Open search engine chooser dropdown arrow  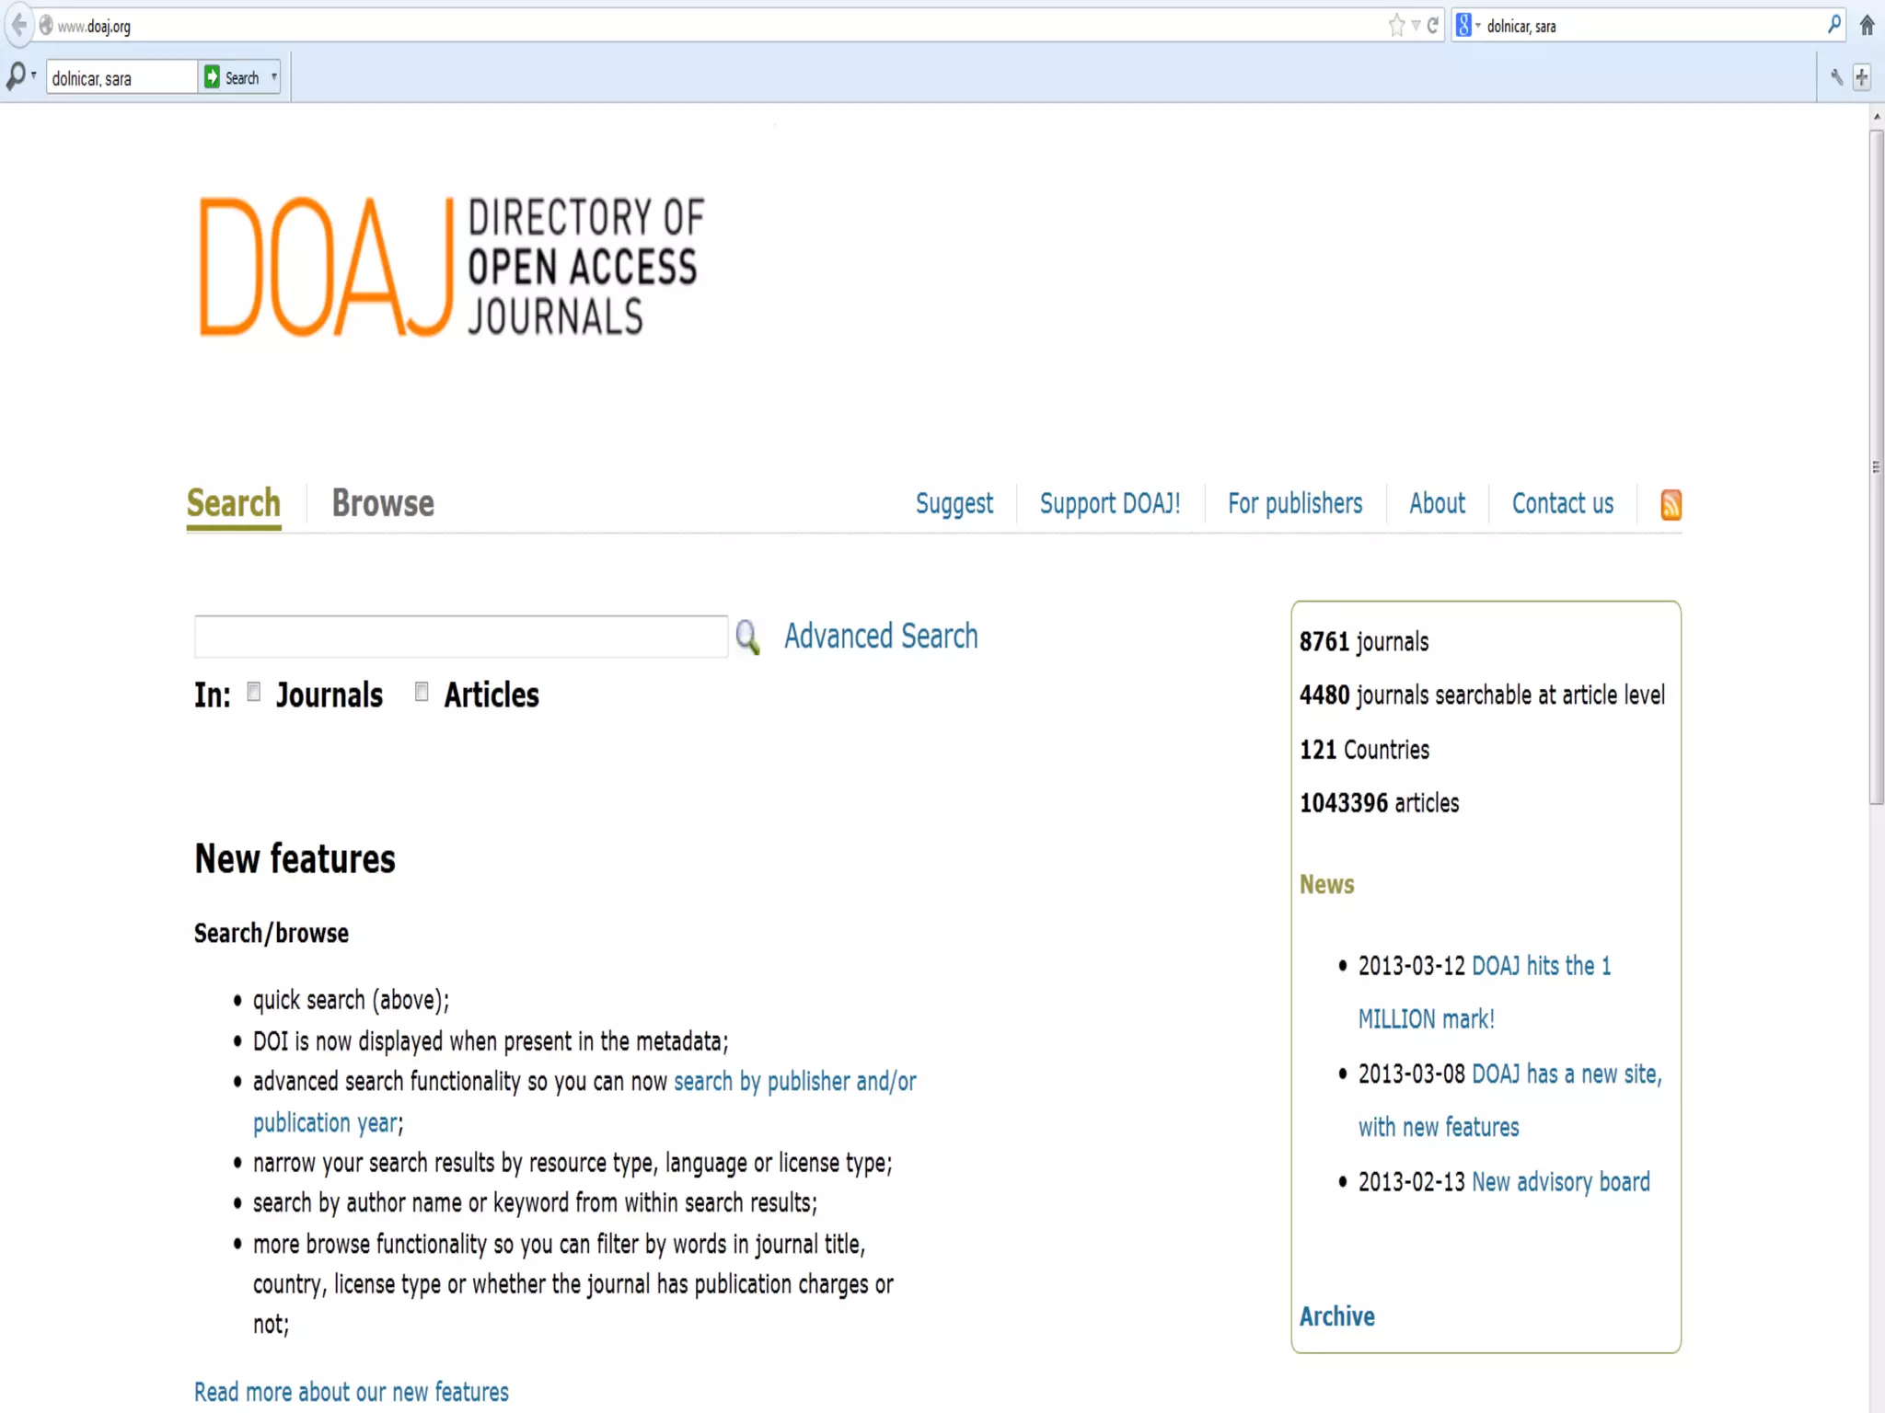(1478, 26)
